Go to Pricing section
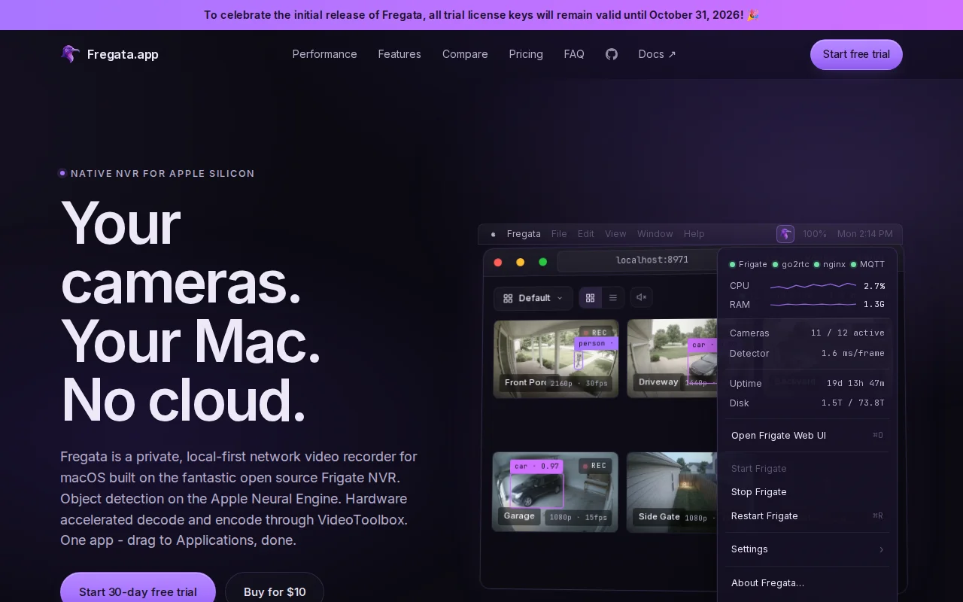963x602 pixels. pyautogui.click(x=526, y=54)
